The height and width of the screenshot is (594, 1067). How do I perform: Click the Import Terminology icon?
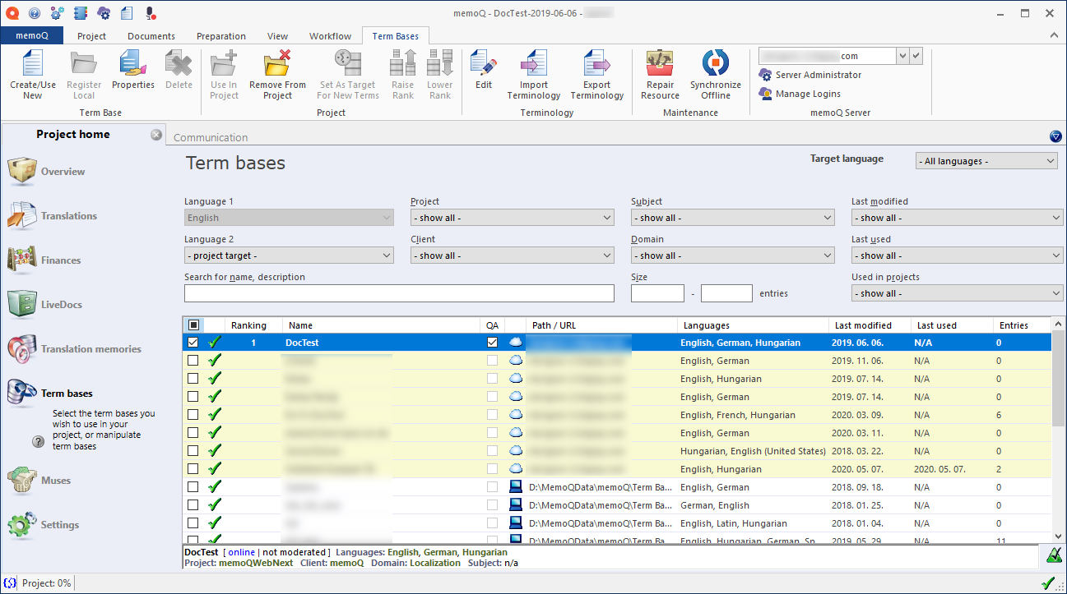point(533,65)
